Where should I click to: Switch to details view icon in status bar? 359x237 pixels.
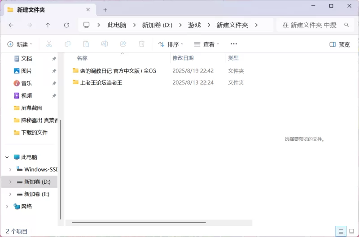[x=341, y=231]
